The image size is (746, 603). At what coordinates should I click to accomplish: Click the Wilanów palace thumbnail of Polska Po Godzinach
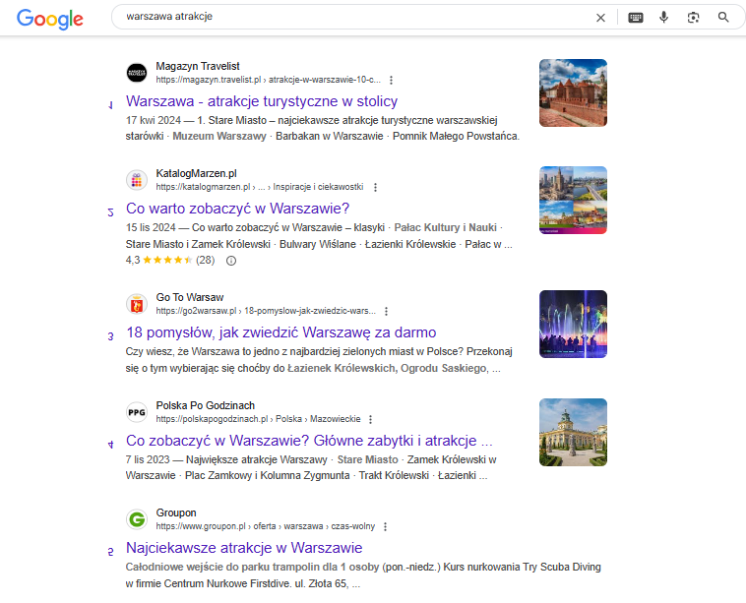(573, 432)
